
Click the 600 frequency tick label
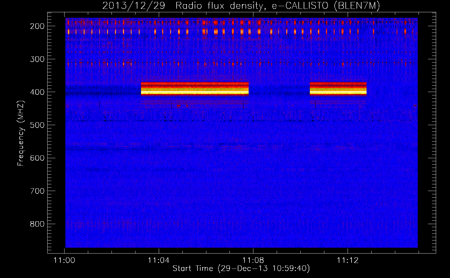(37, 158)
